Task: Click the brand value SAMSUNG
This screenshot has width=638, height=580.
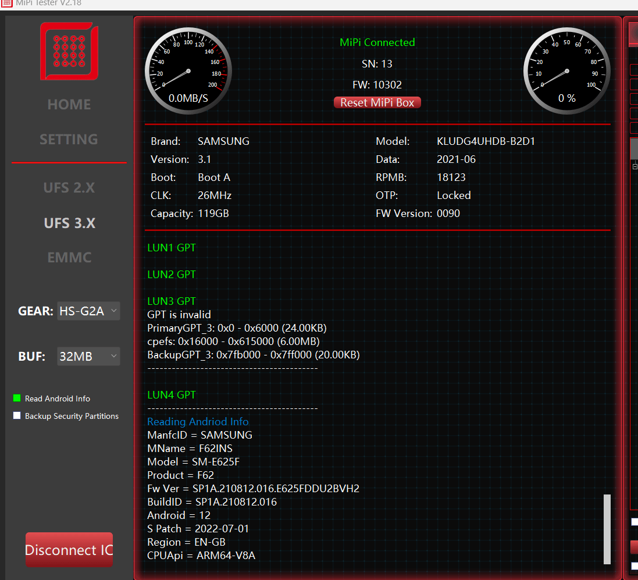Action: pos(223,141)
